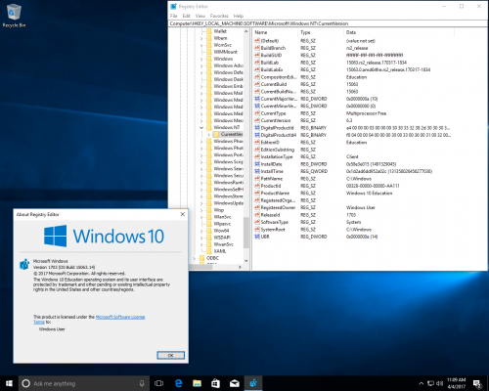Select the BuildLab value icon
The image size is (489, 391).
(257, 63)
